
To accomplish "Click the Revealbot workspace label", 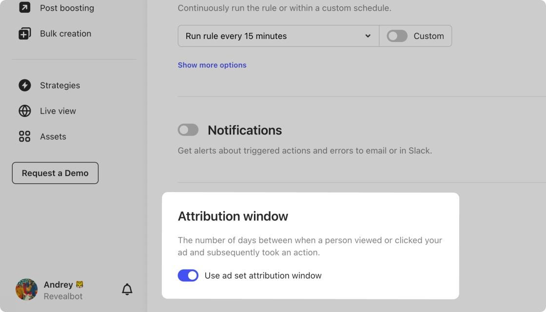I will [x=63, y=296].
